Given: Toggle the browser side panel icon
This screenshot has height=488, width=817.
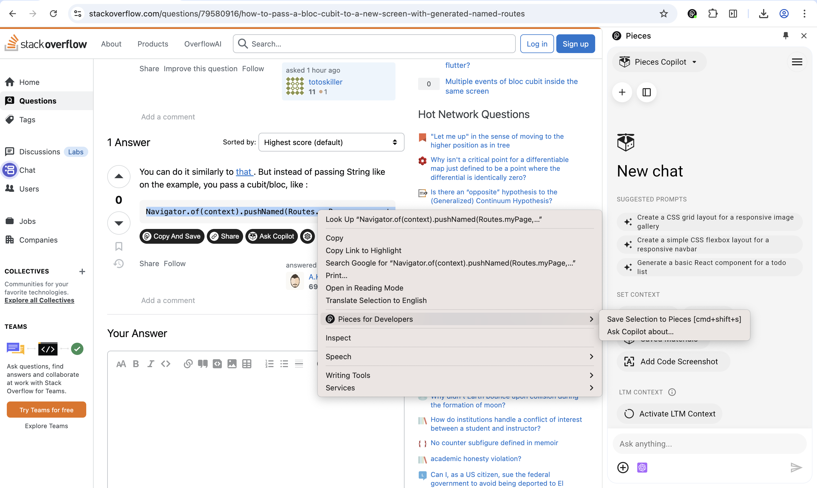Looking at the screenshot, I should [x=733, y=14].
